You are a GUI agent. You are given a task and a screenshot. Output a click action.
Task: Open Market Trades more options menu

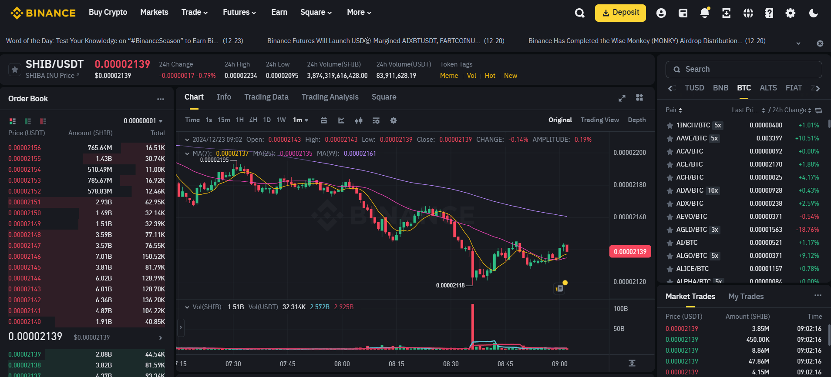pos(818,296)
